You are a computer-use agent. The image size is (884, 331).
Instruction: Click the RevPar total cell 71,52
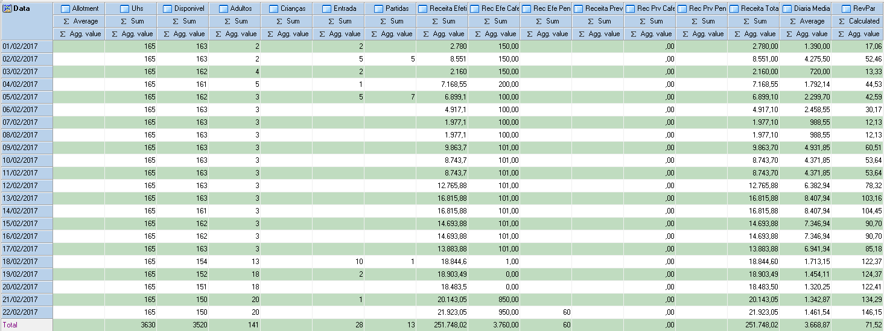[x=857, y=325]
